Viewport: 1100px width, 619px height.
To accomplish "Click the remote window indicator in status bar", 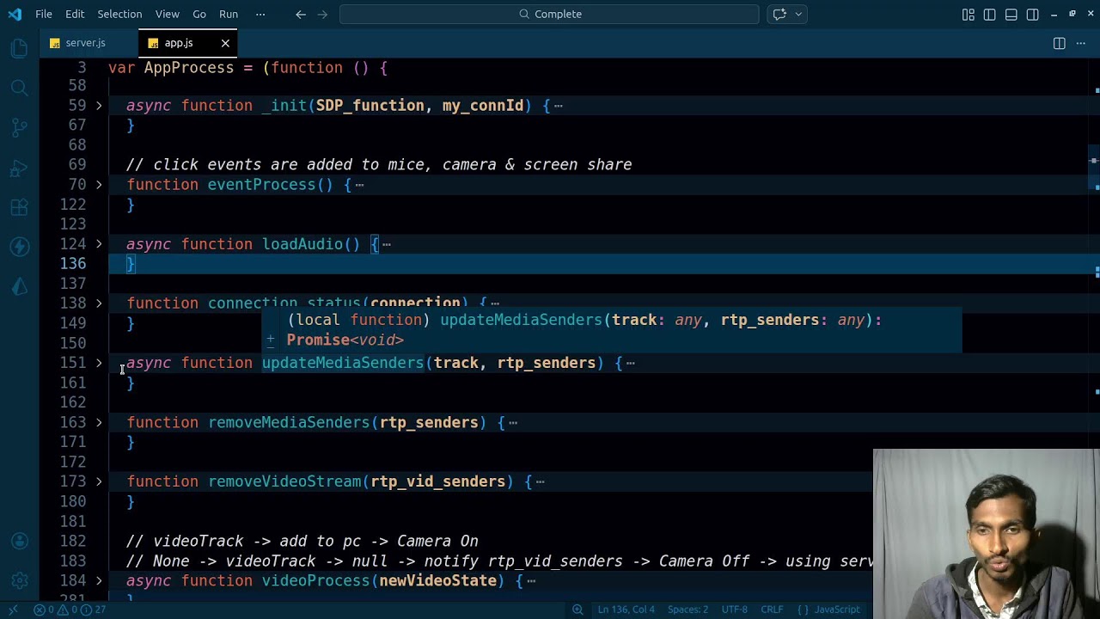I will tap(12, 610).
